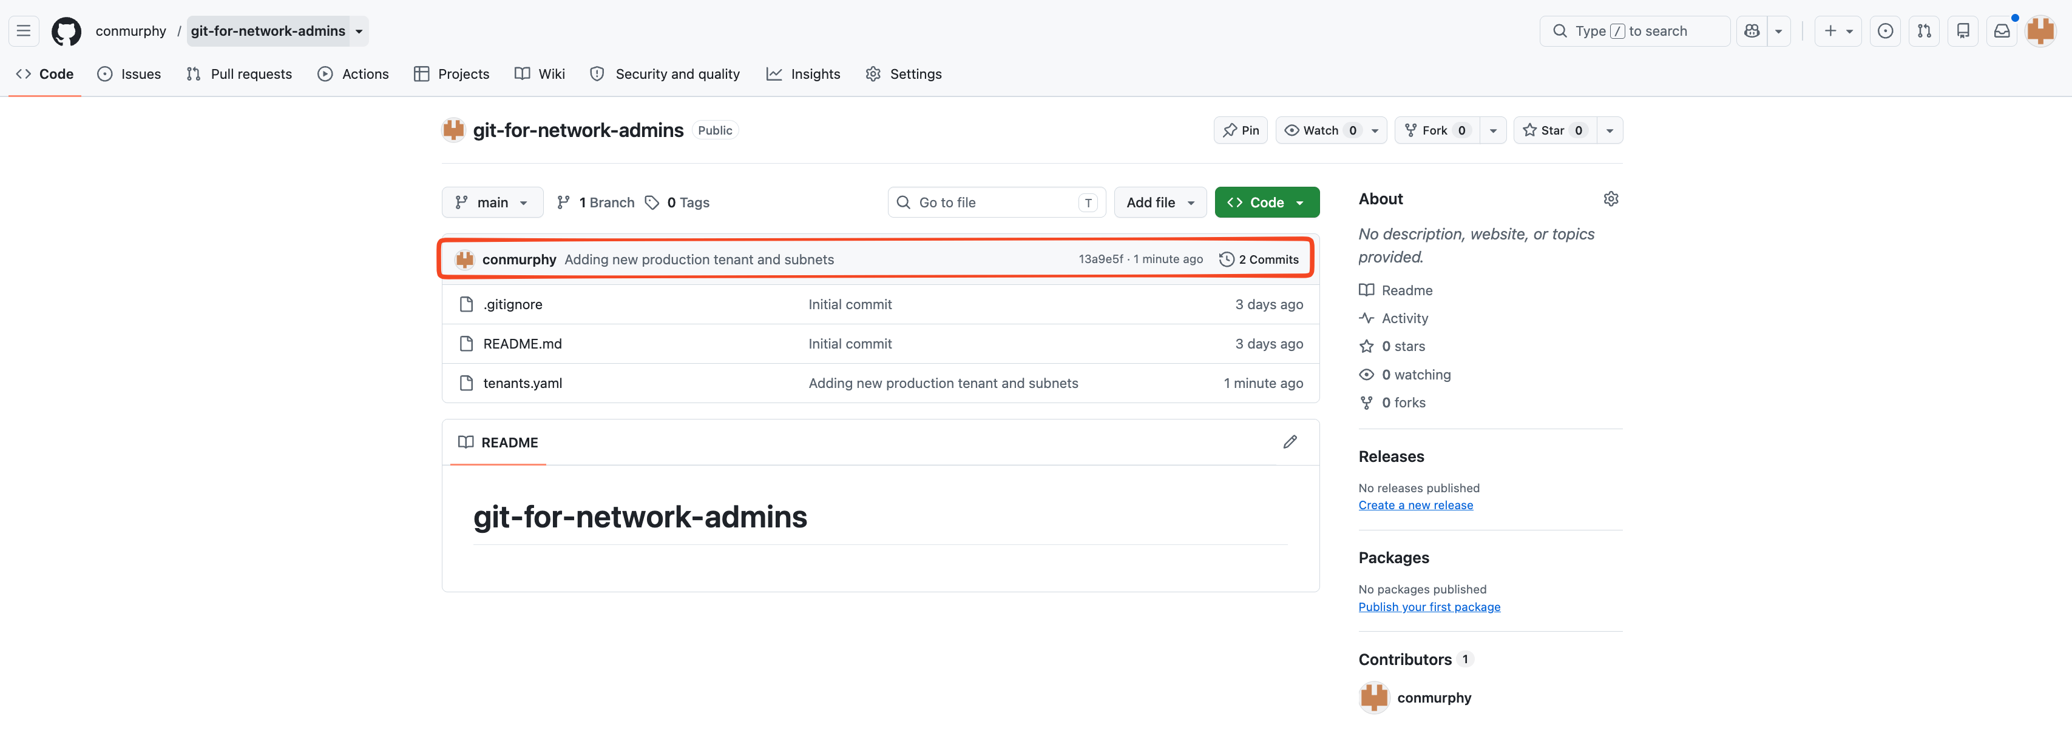Open the GitHub homepage via the Octocat logo
This screenshot has width=2072, height=742.
point(66,32)
